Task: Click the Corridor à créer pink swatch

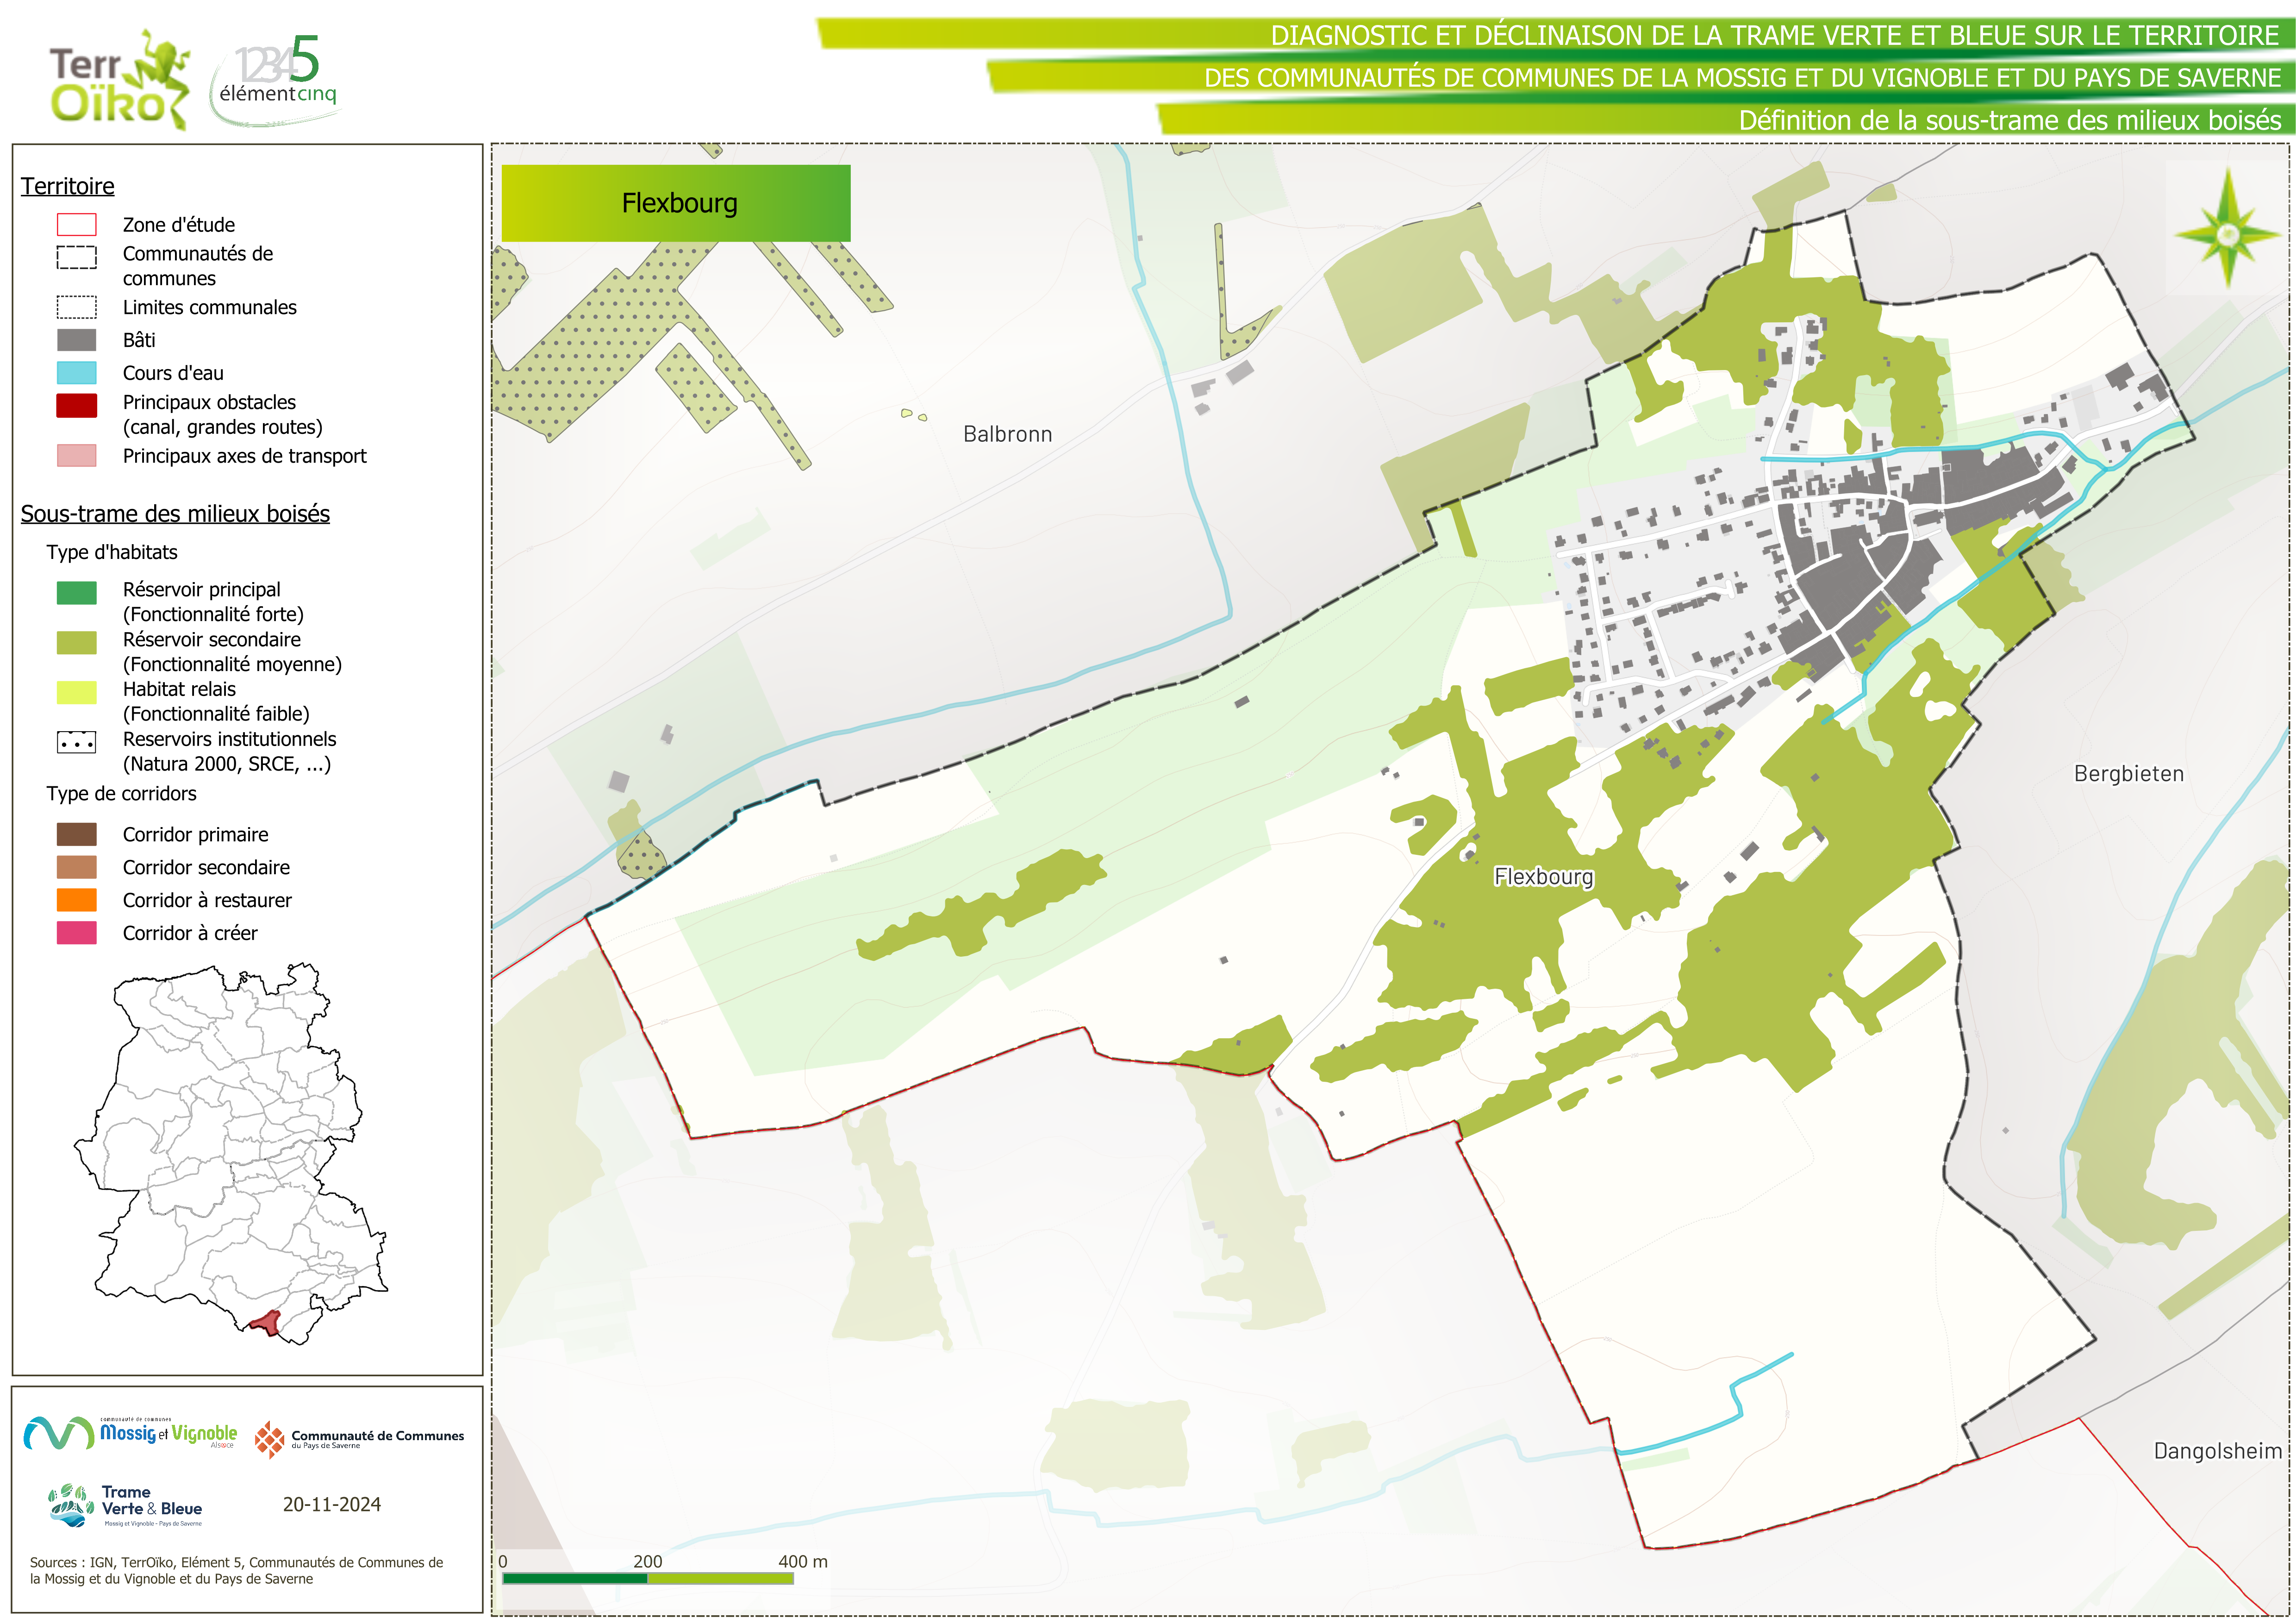Action: 77,933
